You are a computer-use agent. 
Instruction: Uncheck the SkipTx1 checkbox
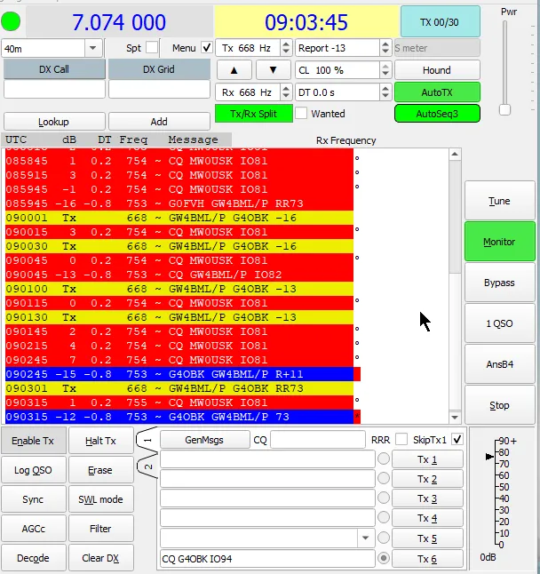pos(457,439)
